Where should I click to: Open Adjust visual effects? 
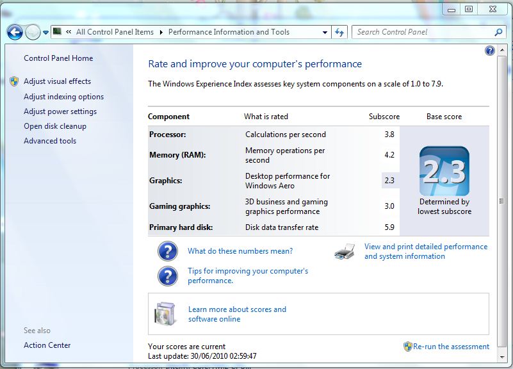pyautogui.click(x=57, y=81)
